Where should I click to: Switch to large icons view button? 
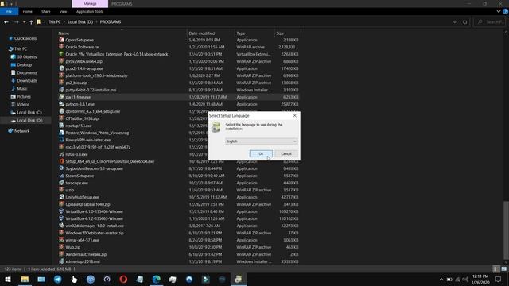pos(503,269)
